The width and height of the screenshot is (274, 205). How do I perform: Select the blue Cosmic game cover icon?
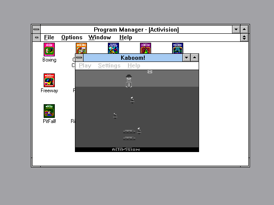(x=113, y=48)
